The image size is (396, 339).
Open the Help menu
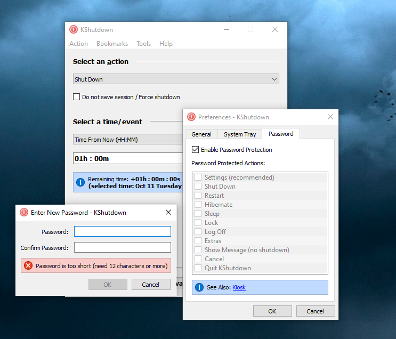(166, 44)
